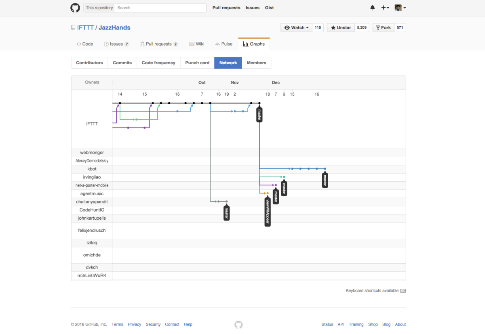
Task: Click the Unstar button
Action: pos(341,27)
